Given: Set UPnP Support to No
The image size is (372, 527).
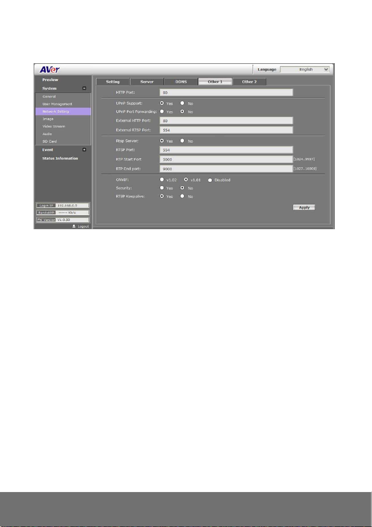Looking at the screenshot, I should (182, 104).
